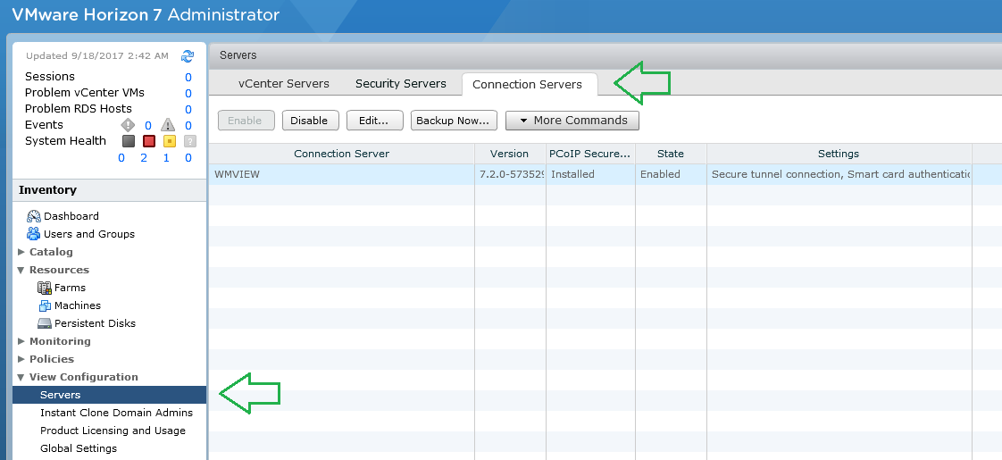Click the red System Health status icon
Viewport: 1002px width, 460px height.
click(x=148, y=141)
